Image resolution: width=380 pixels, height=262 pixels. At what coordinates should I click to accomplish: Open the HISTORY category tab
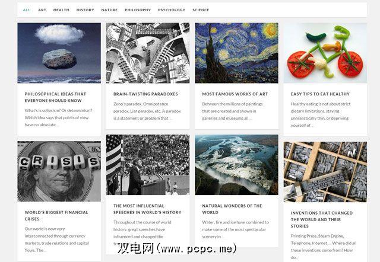click(x=85, y=10)
